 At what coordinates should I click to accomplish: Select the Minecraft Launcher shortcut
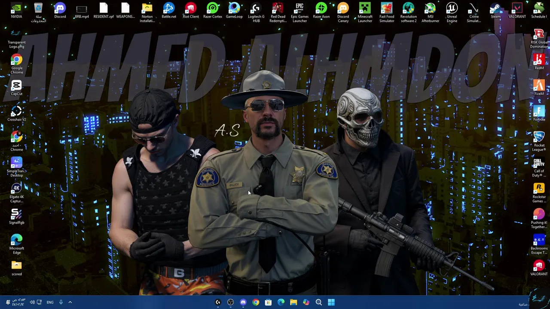365,13
